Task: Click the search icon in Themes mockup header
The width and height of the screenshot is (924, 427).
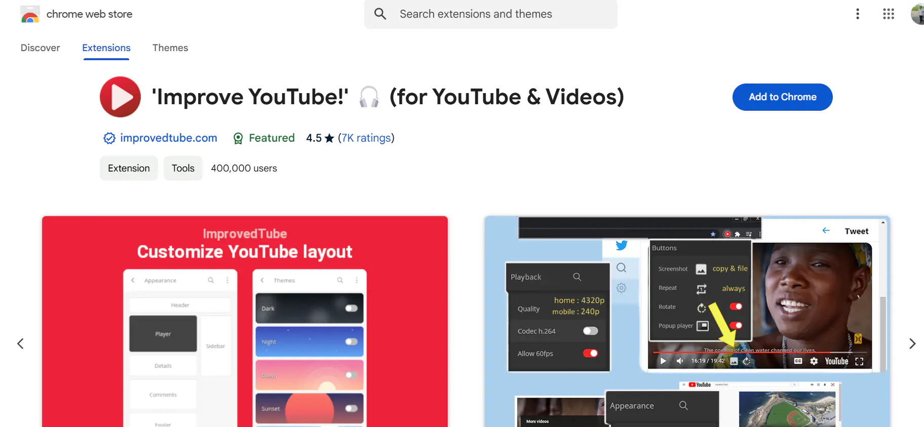Action: pyautogui.click(x=340, y=280)
